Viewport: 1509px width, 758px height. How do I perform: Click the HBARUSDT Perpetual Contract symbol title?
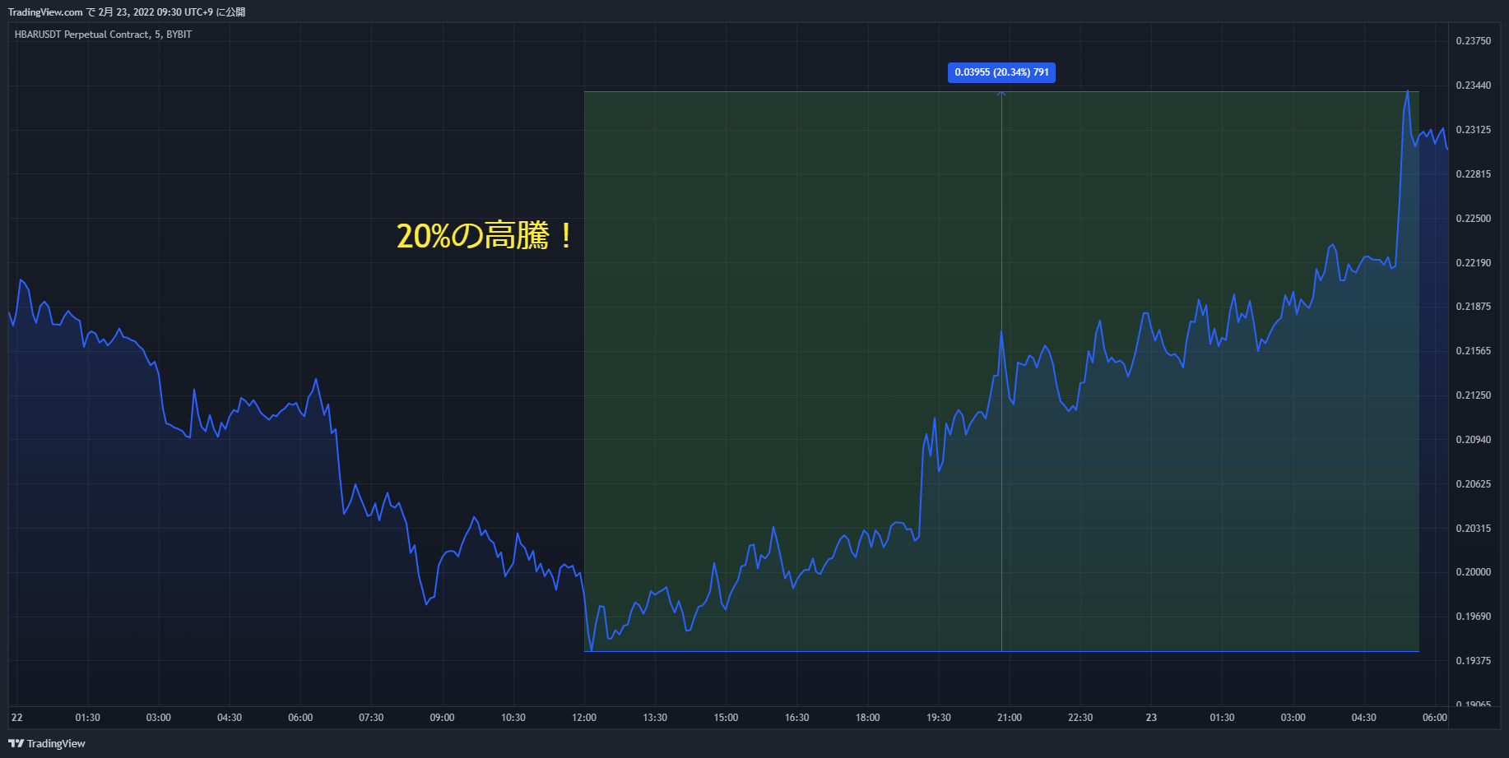tap(103, 35)
